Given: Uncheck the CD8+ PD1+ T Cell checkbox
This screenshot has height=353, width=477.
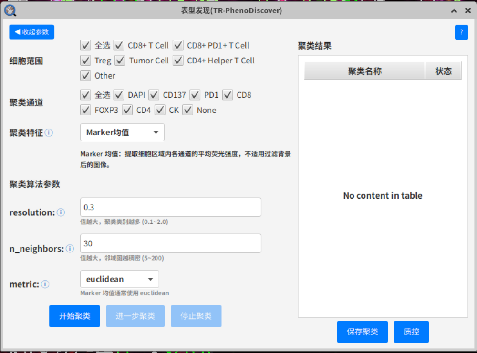Looking at the screenshot, I should click(178, 46).
